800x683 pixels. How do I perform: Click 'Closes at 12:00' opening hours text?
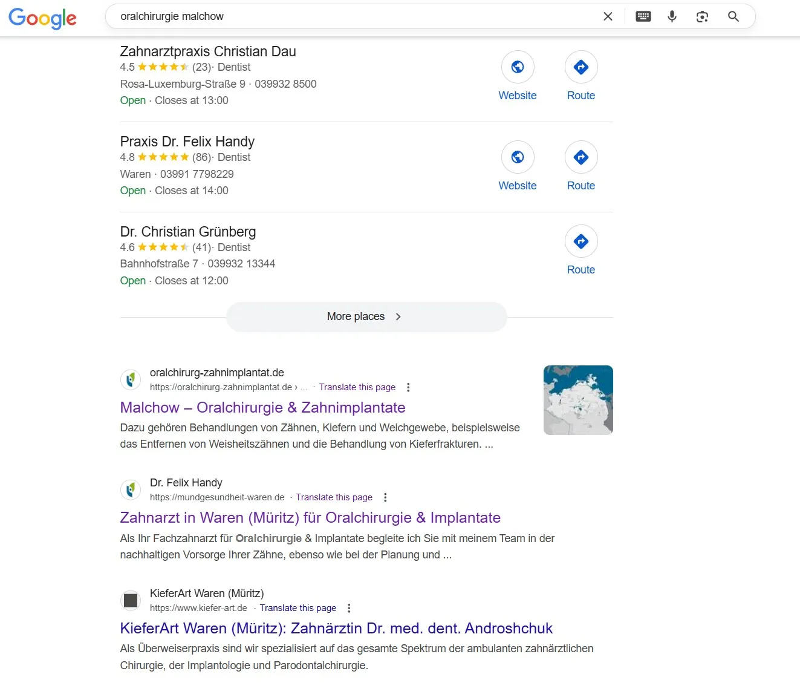192,281
